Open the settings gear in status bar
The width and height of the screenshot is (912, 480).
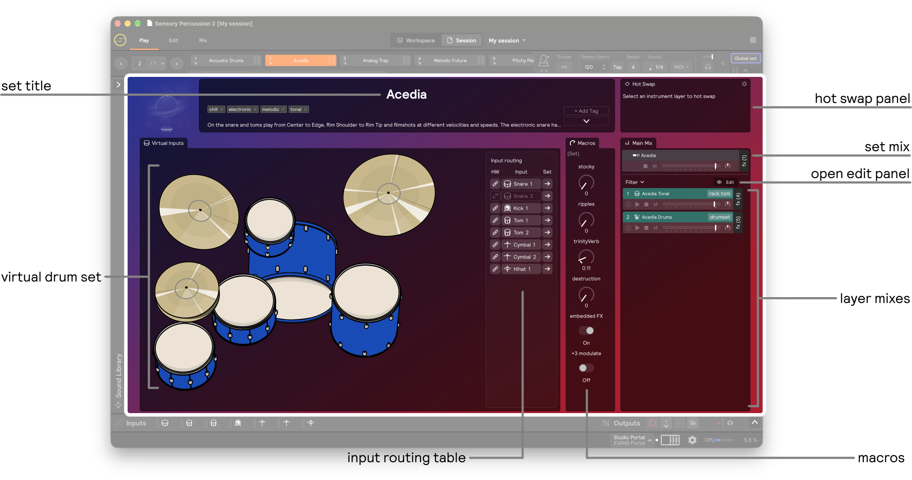click(692, 440)
